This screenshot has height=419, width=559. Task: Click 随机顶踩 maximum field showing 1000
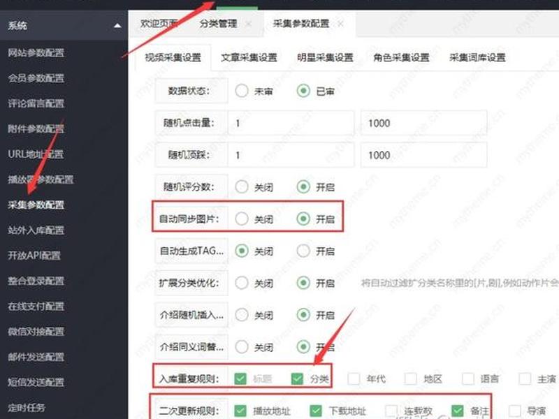tap(424, 155)
